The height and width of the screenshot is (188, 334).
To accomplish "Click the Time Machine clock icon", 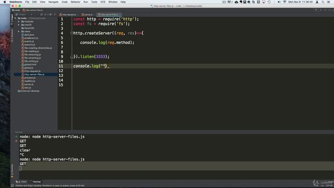I will [x=269, y=2].
